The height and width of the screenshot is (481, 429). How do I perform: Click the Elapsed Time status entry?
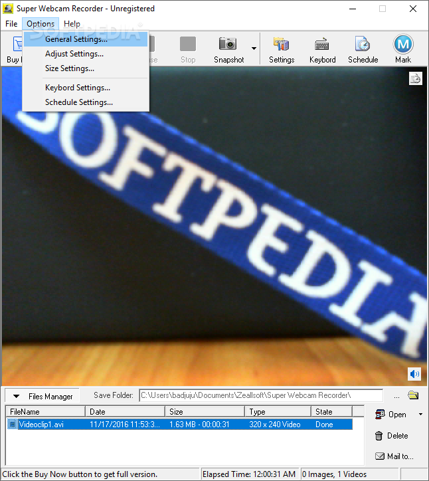248,474
